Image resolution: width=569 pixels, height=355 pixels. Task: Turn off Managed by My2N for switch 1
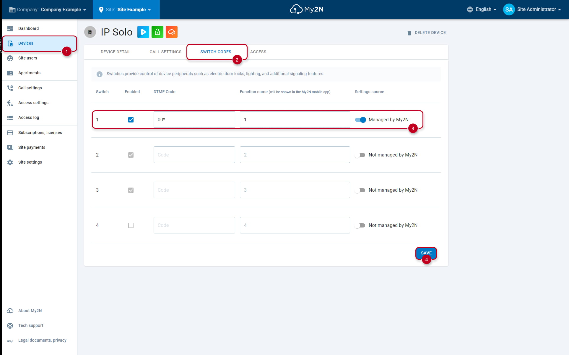pyautogui.click(x=360, y=120)
